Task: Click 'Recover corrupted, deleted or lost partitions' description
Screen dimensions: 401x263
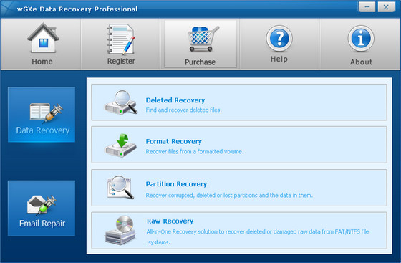Action: coord(229,196)
